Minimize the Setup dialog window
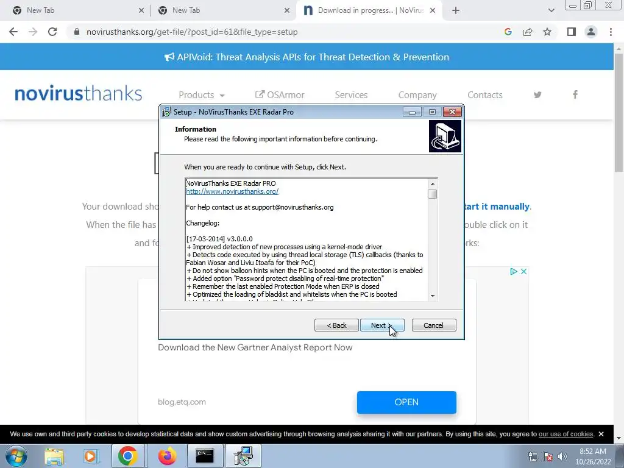 coord(412,112)
